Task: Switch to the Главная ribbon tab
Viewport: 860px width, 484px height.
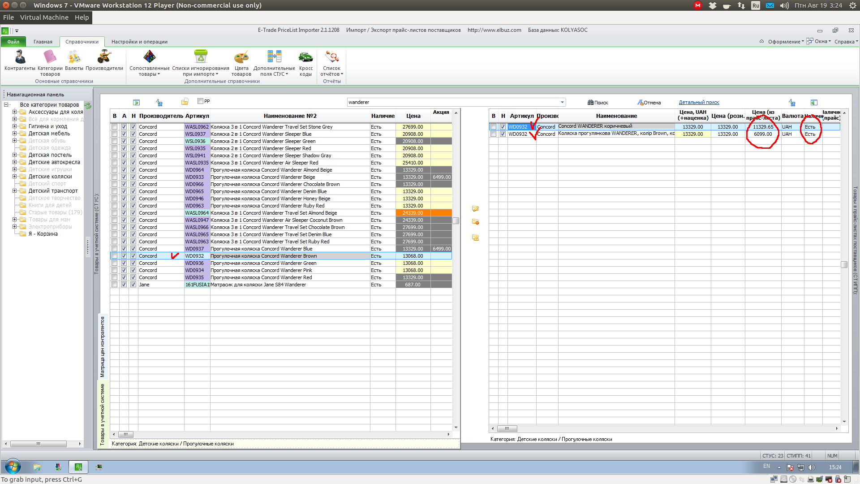Action: pyautogui.click(x=43, y=42)
